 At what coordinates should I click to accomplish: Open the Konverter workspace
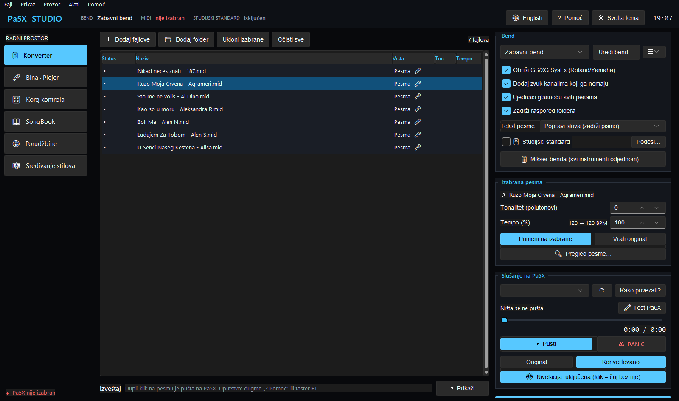[x=46, y=55]
